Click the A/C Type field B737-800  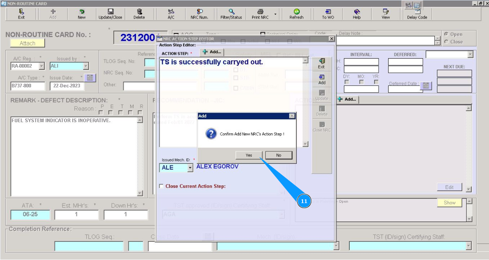28,86
